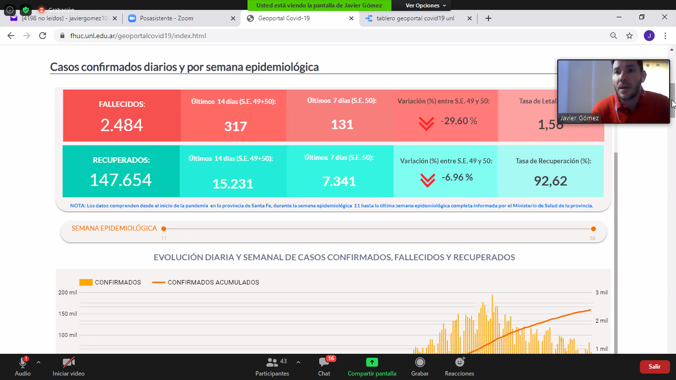Click the week 50 slider handle
Image resolution: width=676 pixels, height=380 pixels.
(593, 229)
